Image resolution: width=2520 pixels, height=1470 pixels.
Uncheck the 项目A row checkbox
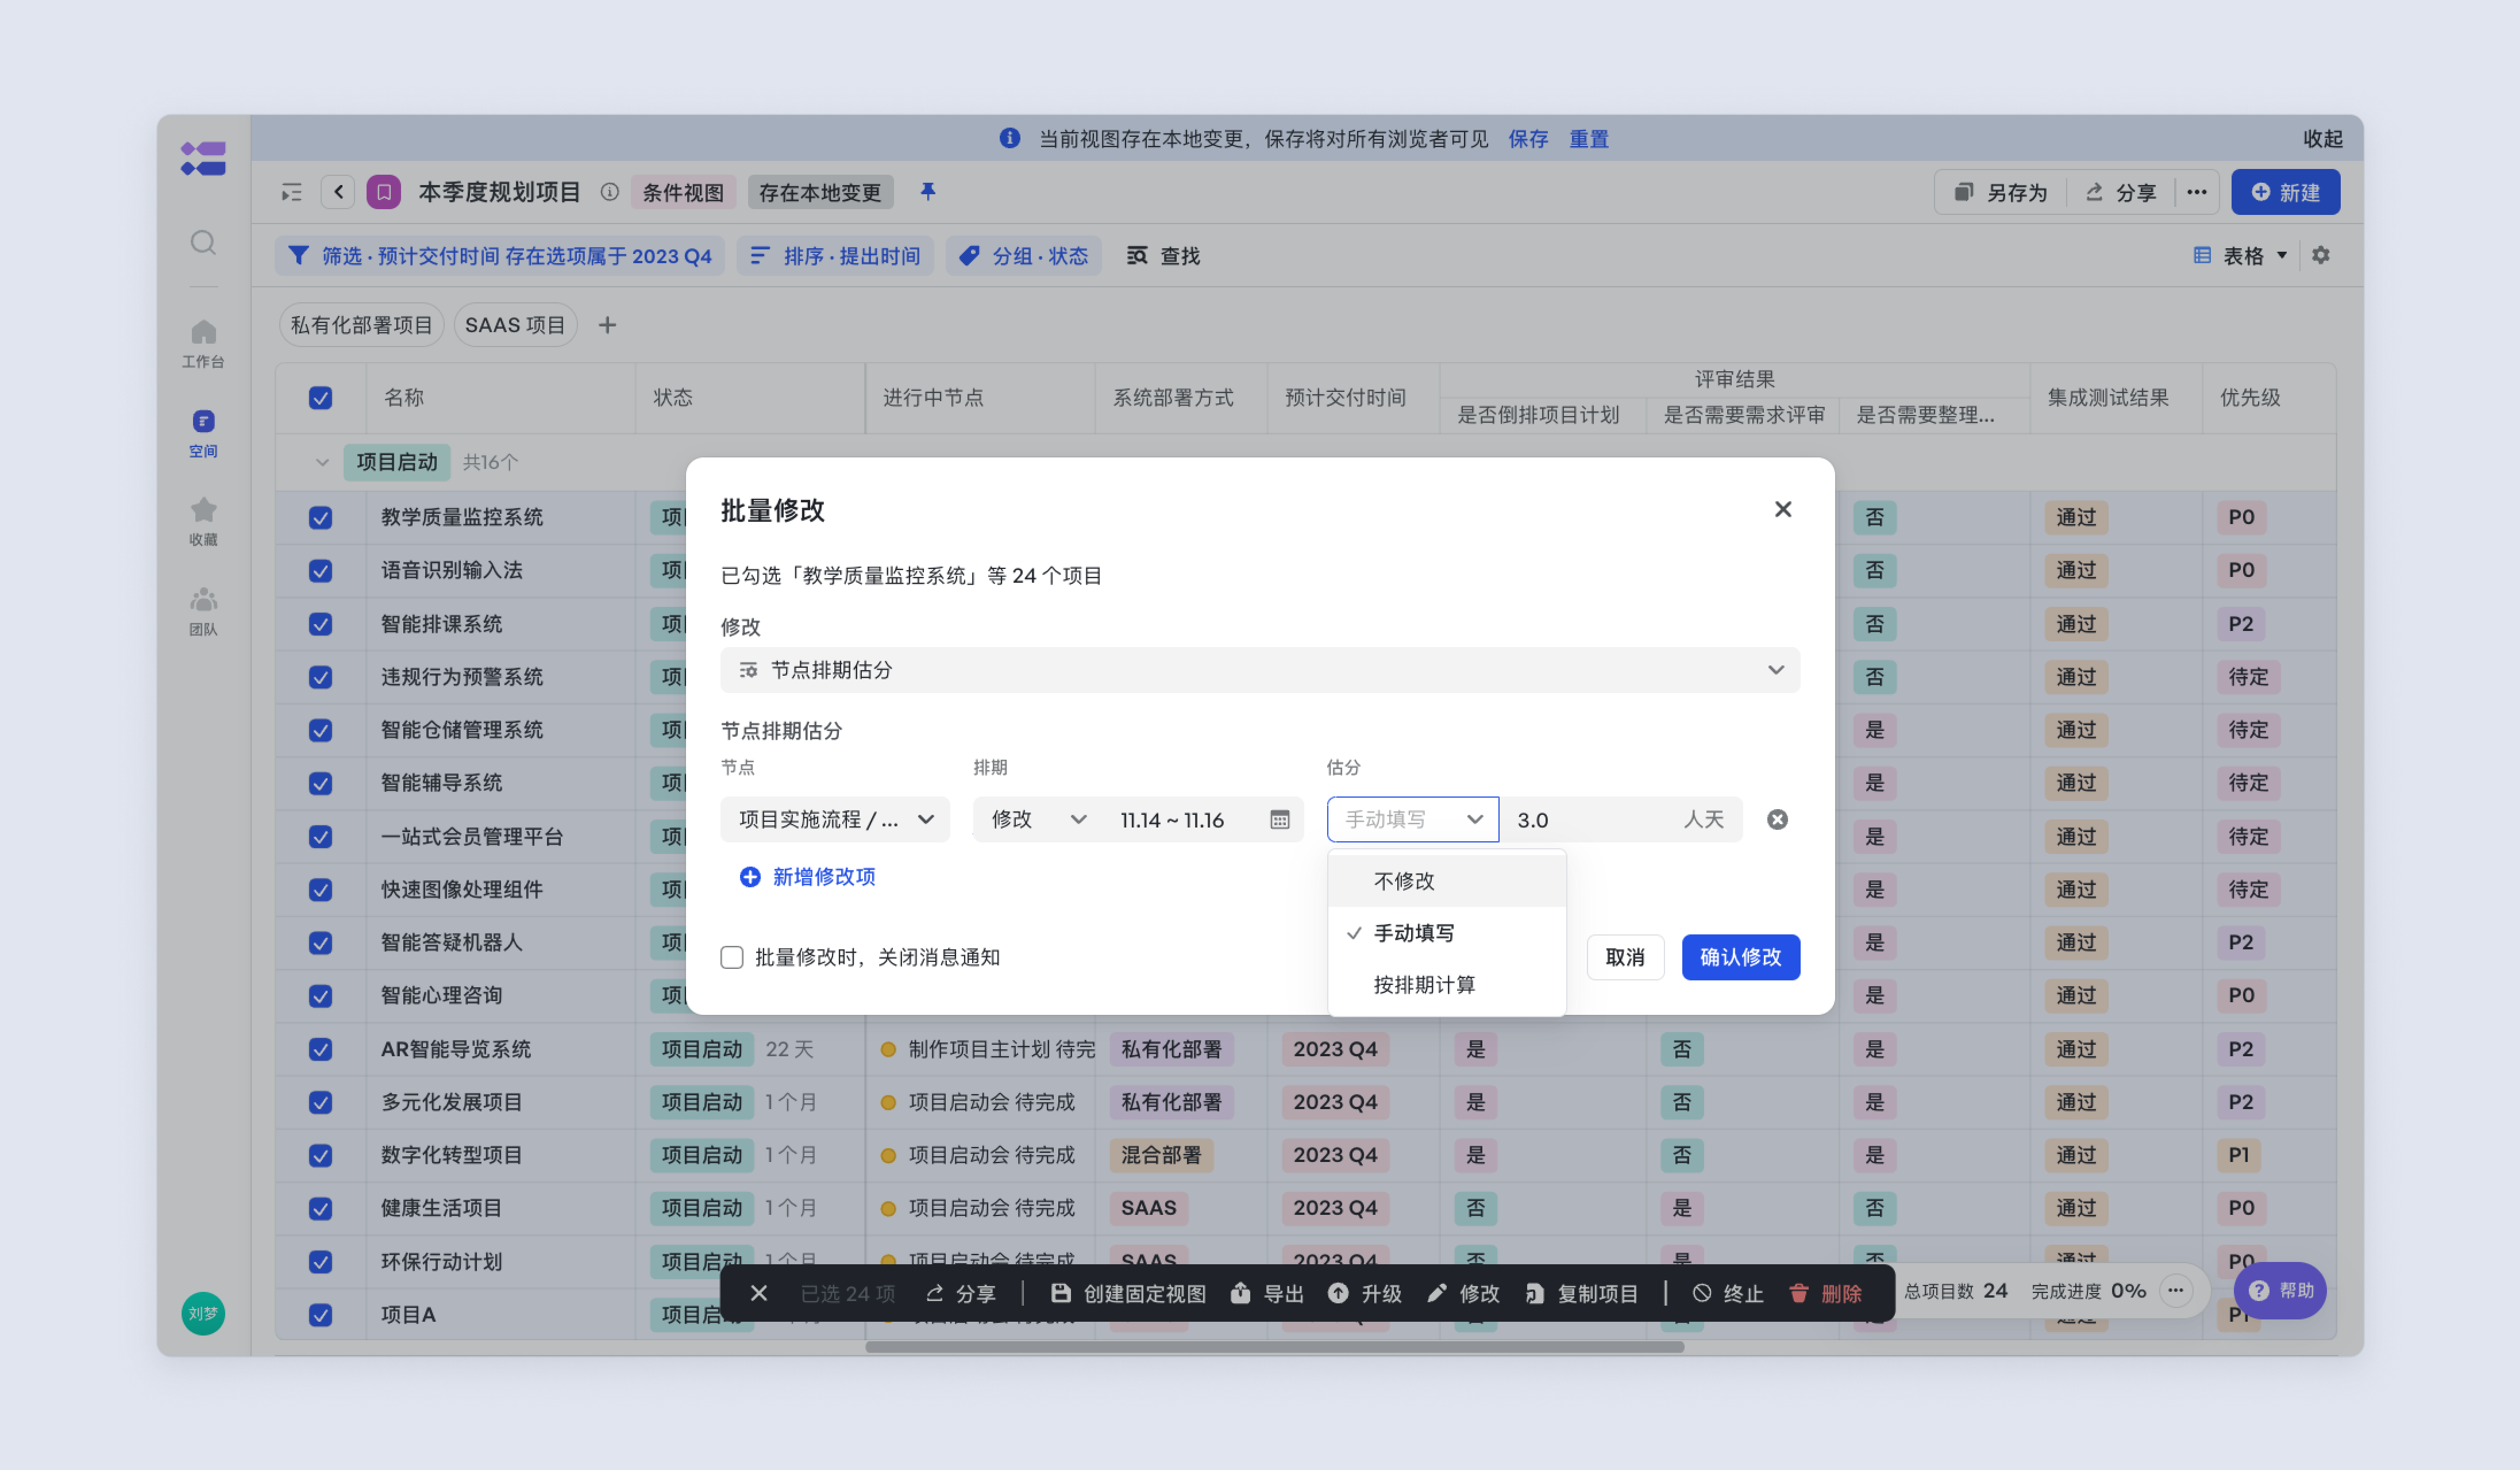pyautogui.click(x=320, y=1314)
